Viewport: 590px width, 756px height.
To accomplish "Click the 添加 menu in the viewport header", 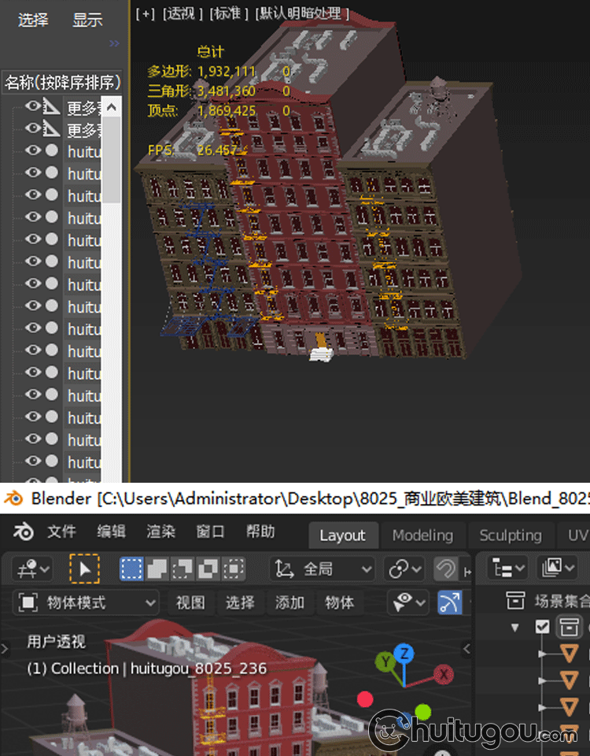I will tap(289, 603).
